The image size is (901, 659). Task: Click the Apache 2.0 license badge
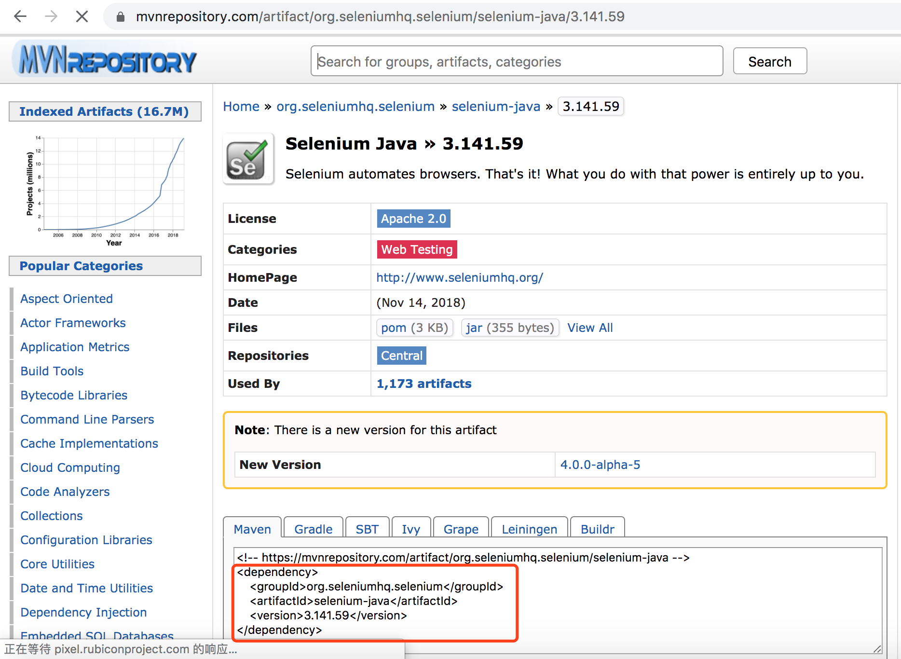pyautogui.click(x=413, y=219)
